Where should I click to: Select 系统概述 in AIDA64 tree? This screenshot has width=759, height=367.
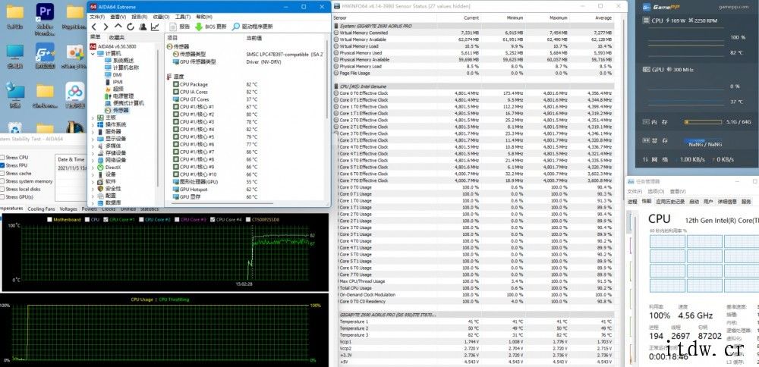click(123, 61)
